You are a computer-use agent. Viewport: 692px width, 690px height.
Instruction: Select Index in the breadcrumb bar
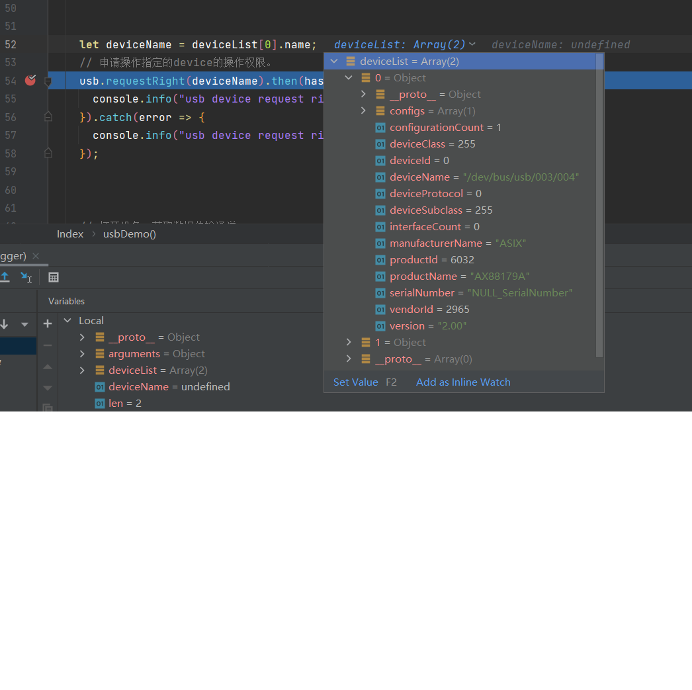click(x=70, y=234)
